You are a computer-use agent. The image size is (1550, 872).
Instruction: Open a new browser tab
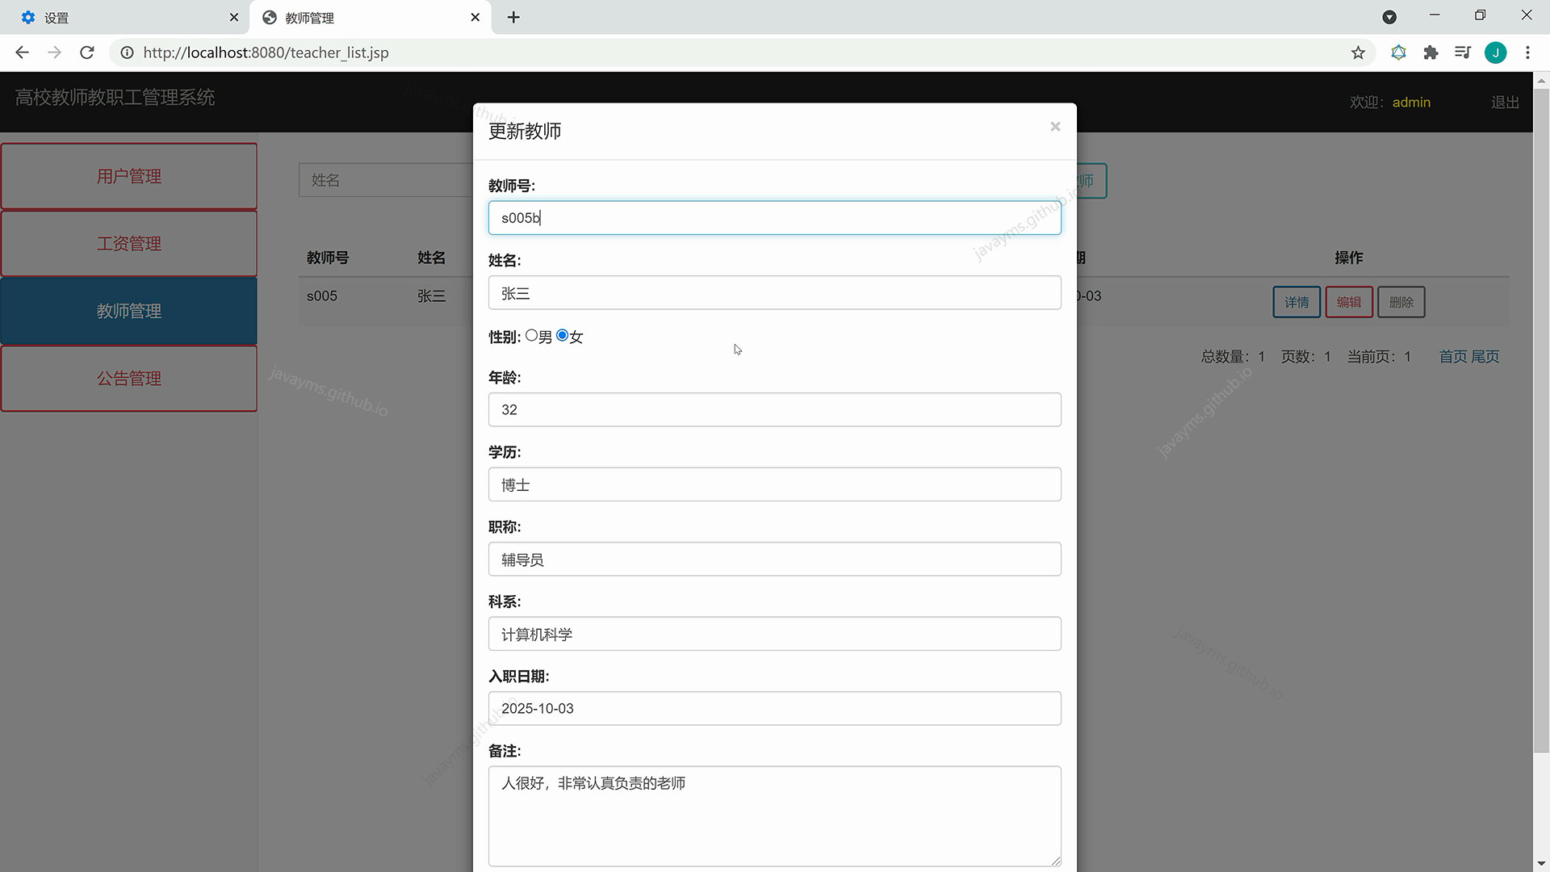tap(513, 17)
